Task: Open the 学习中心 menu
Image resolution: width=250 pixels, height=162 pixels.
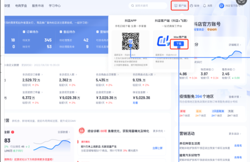Action: pos(55,6)
